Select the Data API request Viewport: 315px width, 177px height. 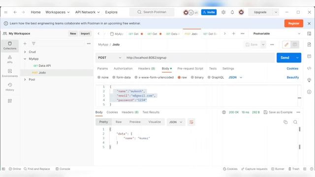(57, 66)
